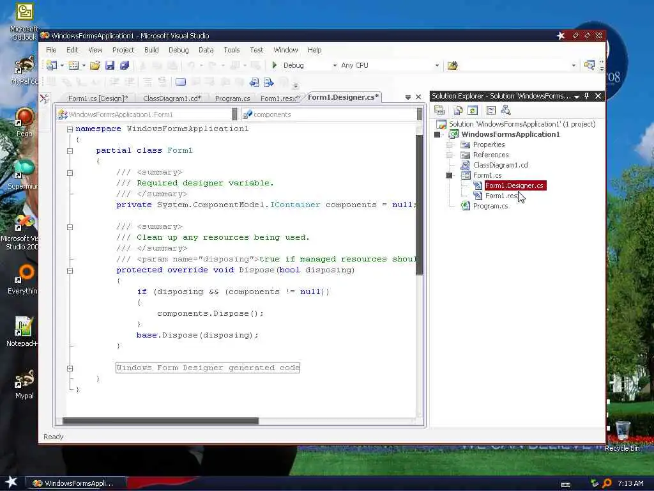Select Program.cs in Solution Explorer
This screenshot has height=491, width=654.
(490, 206)
